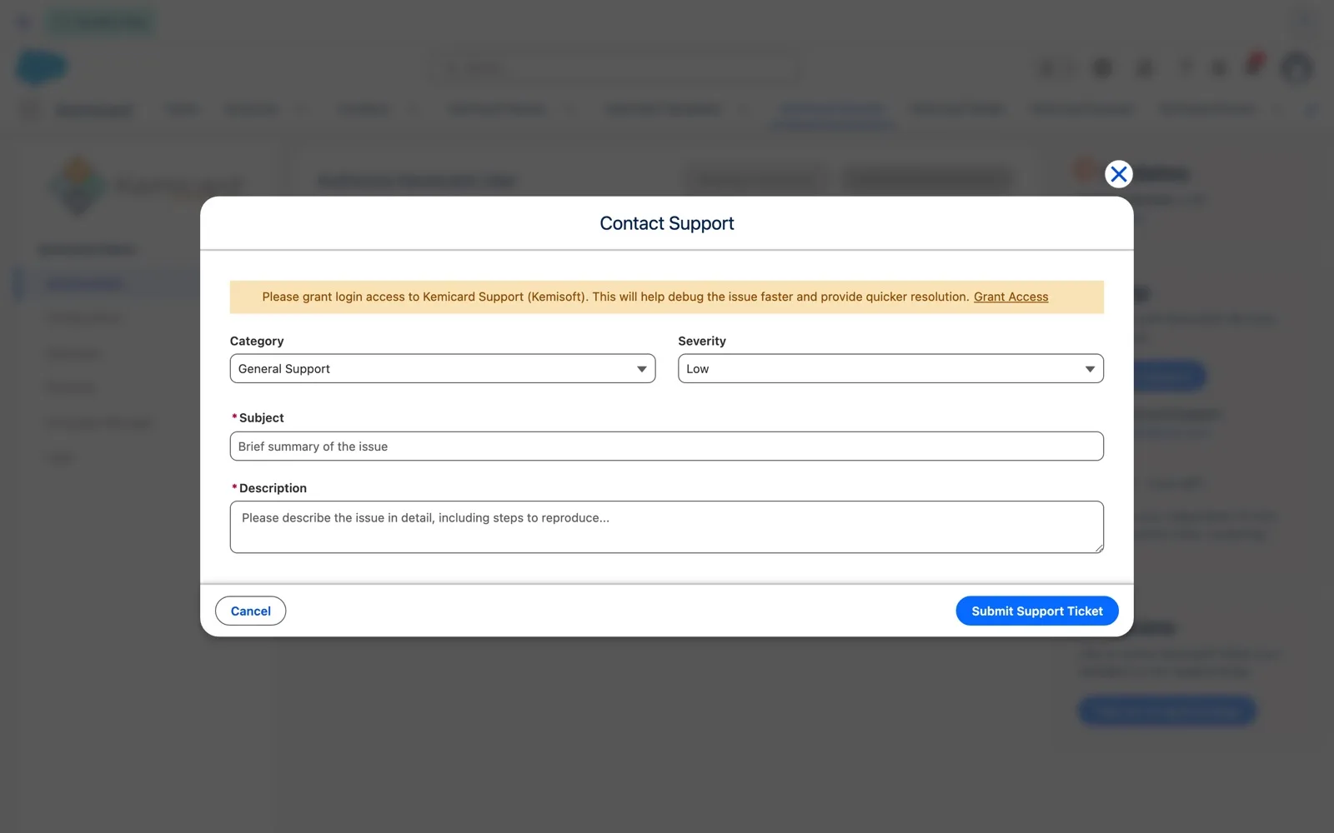Click the Grant Access link
Screen dimensions: 1334x833
point(1011,297)
